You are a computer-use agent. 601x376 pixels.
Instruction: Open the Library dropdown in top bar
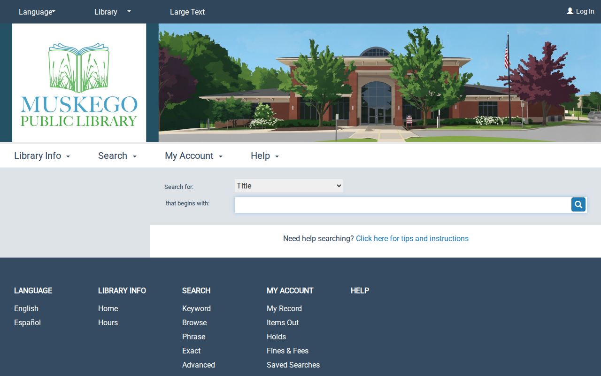point(113,12)
